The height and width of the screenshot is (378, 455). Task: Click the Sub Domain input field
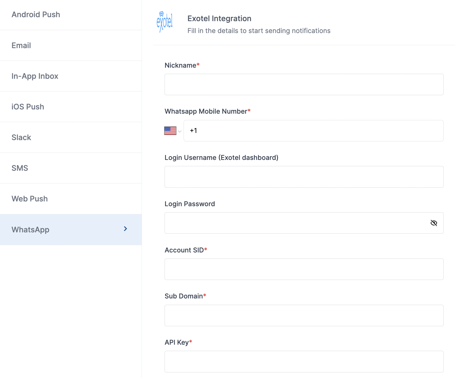(x=304, y=316)
